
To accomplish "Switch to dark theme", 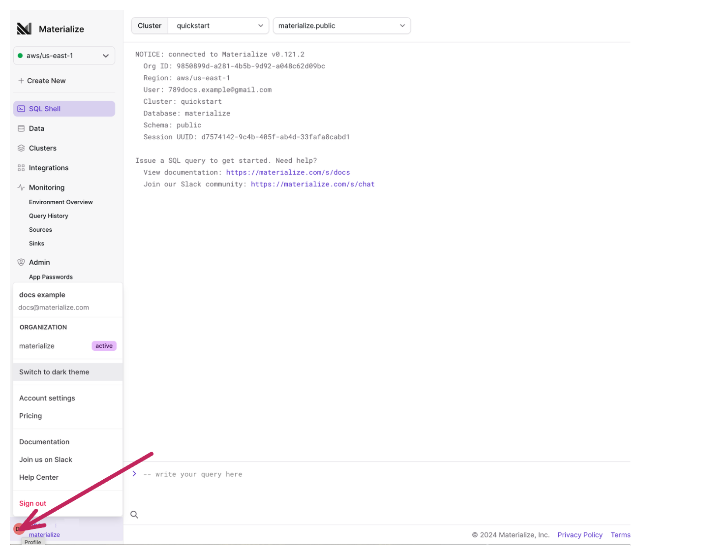I will (x=54, y=372).
